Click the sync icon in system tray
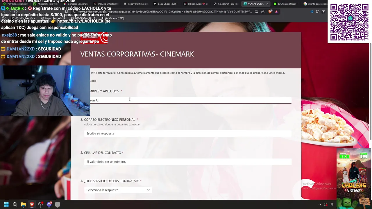The width and height of the screenshot is (372, 209). 326,204
